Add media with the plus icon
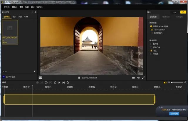Image resolution: width=188 pixels, height=121 pixels. [x=32, y=12]
